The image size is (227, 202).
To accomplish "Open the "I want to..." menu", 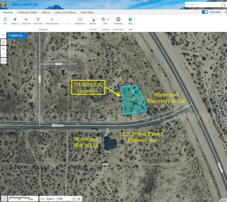I will (x=17, y=35).
